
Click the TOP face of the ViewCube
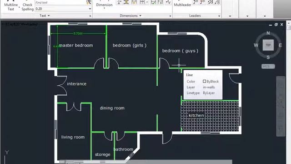point(268,45)
